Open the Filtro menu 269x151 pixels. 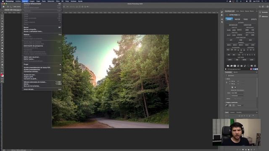point(58,1)
